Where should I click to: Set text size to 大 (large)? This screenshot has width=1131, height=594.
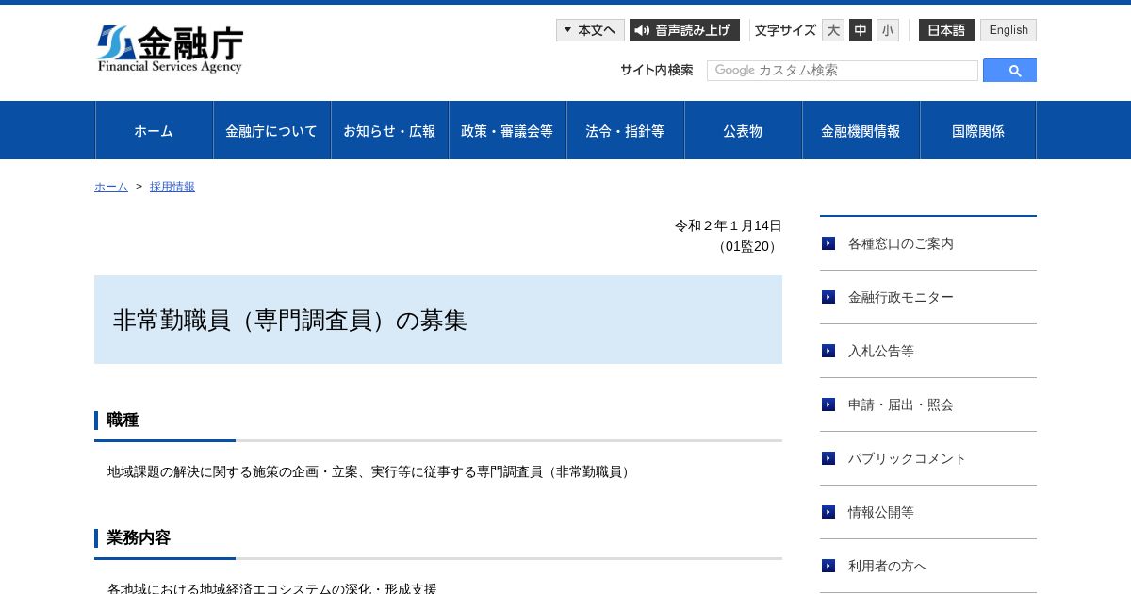(833, 30)
